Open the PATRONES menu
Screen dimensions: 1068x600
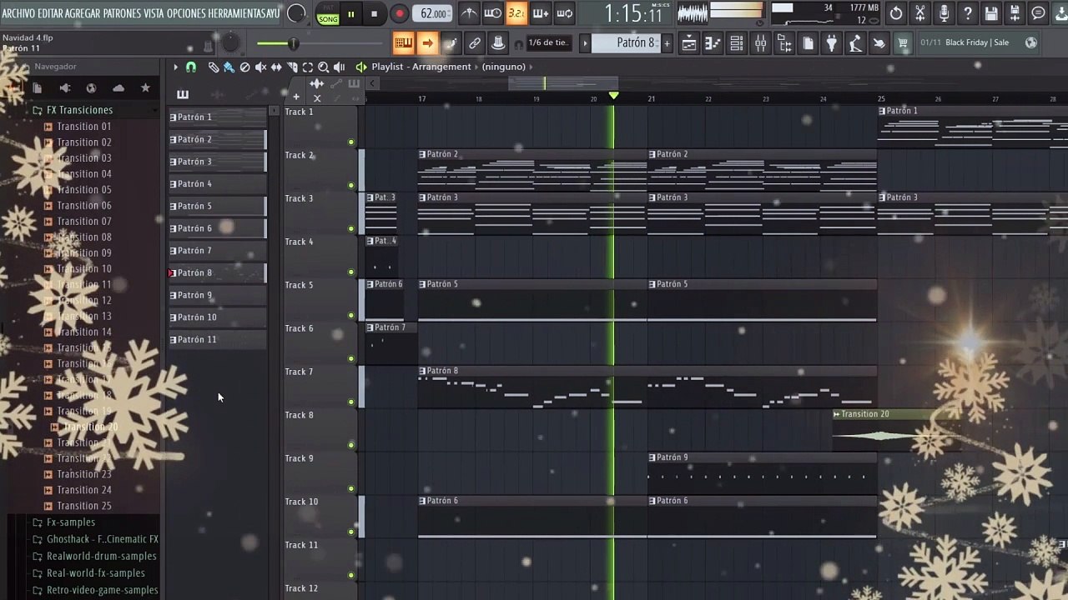[122, 13]
